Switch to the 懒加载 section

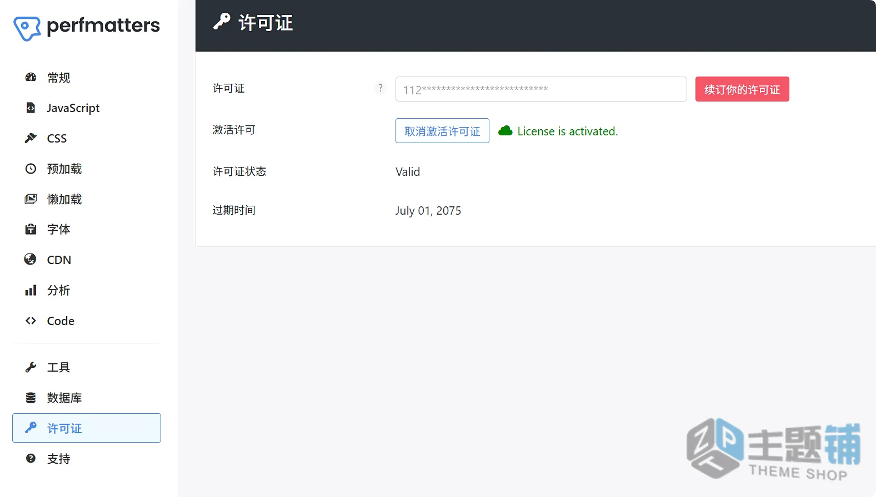point(87,199)
